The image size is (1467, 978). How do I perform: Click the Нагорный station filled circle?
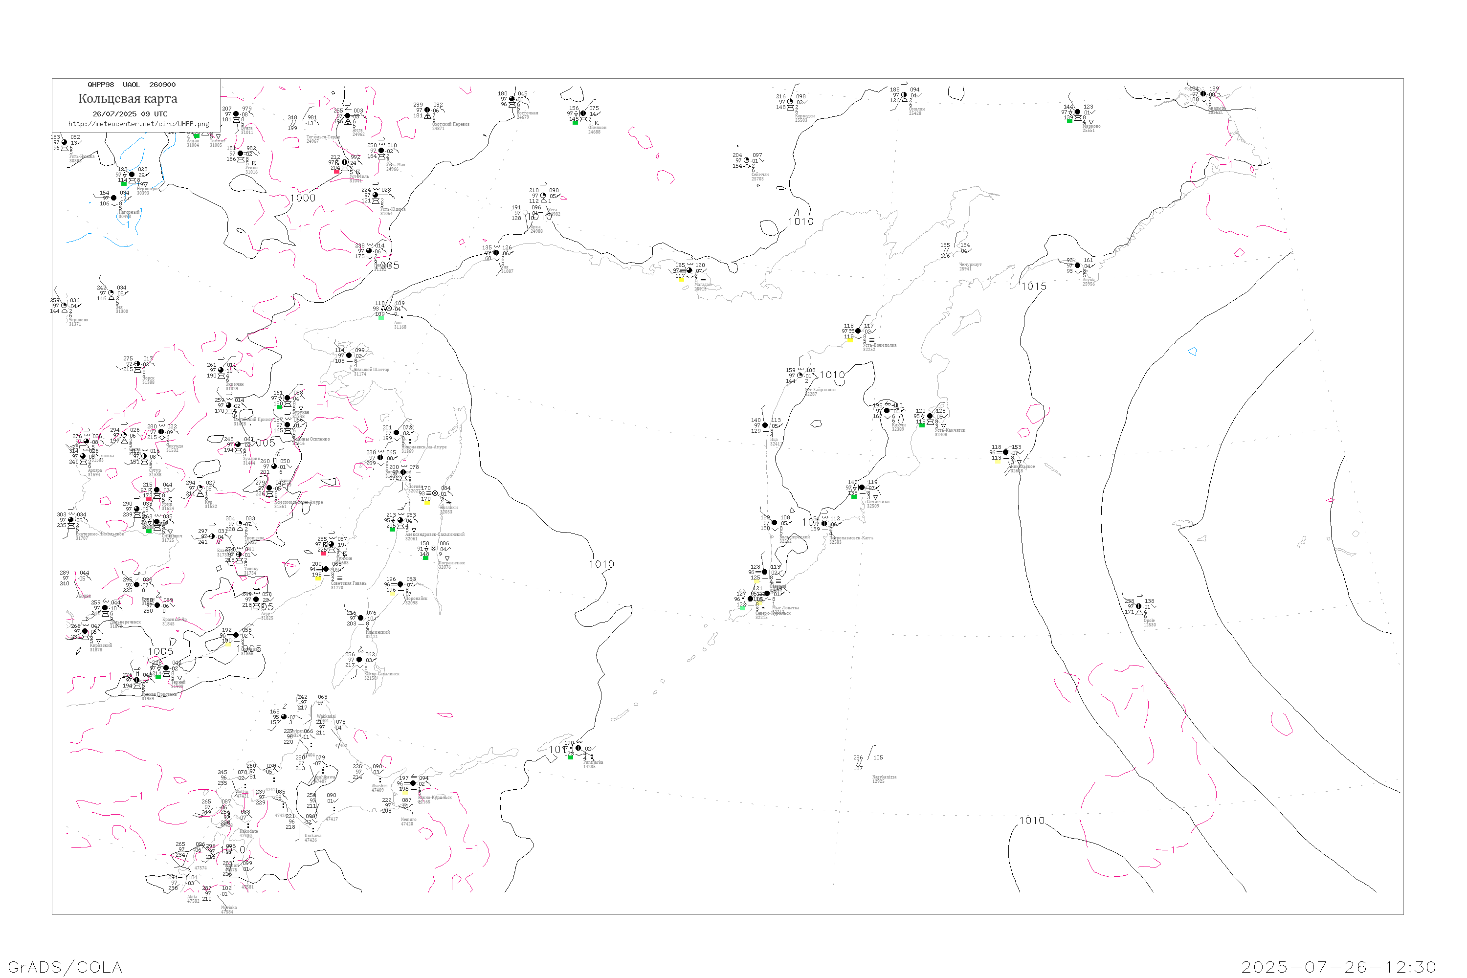coord(113,199)
